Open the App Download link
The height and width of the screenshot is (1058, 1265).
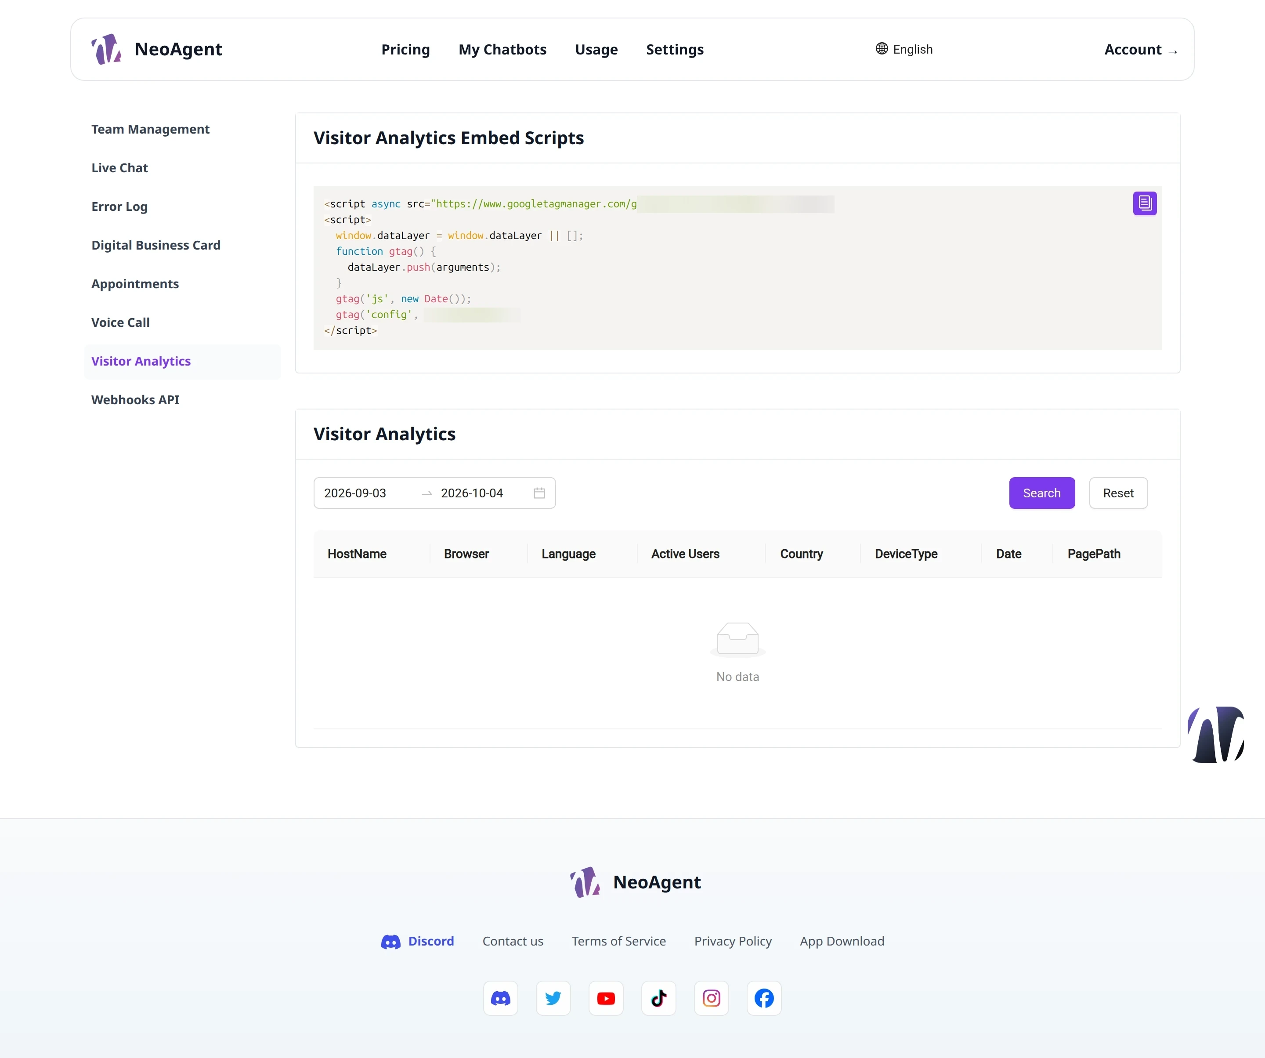tap(842, 941)
